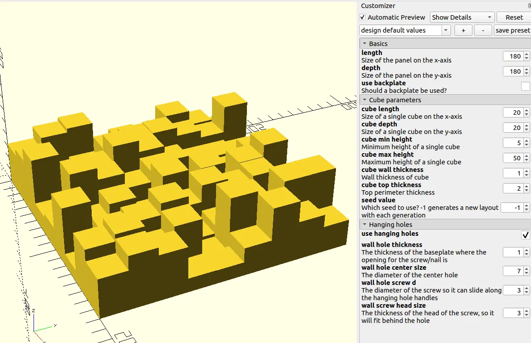
Task: Adjust wall hole center size stepper
Action: 526,271
